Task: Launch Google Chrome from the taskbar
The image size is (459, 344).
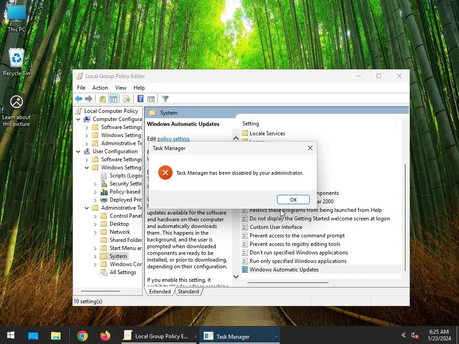Action: pos(82,336)
